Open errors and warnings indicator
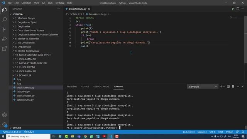Screen dimensions: 247x139 coord(29,132)
